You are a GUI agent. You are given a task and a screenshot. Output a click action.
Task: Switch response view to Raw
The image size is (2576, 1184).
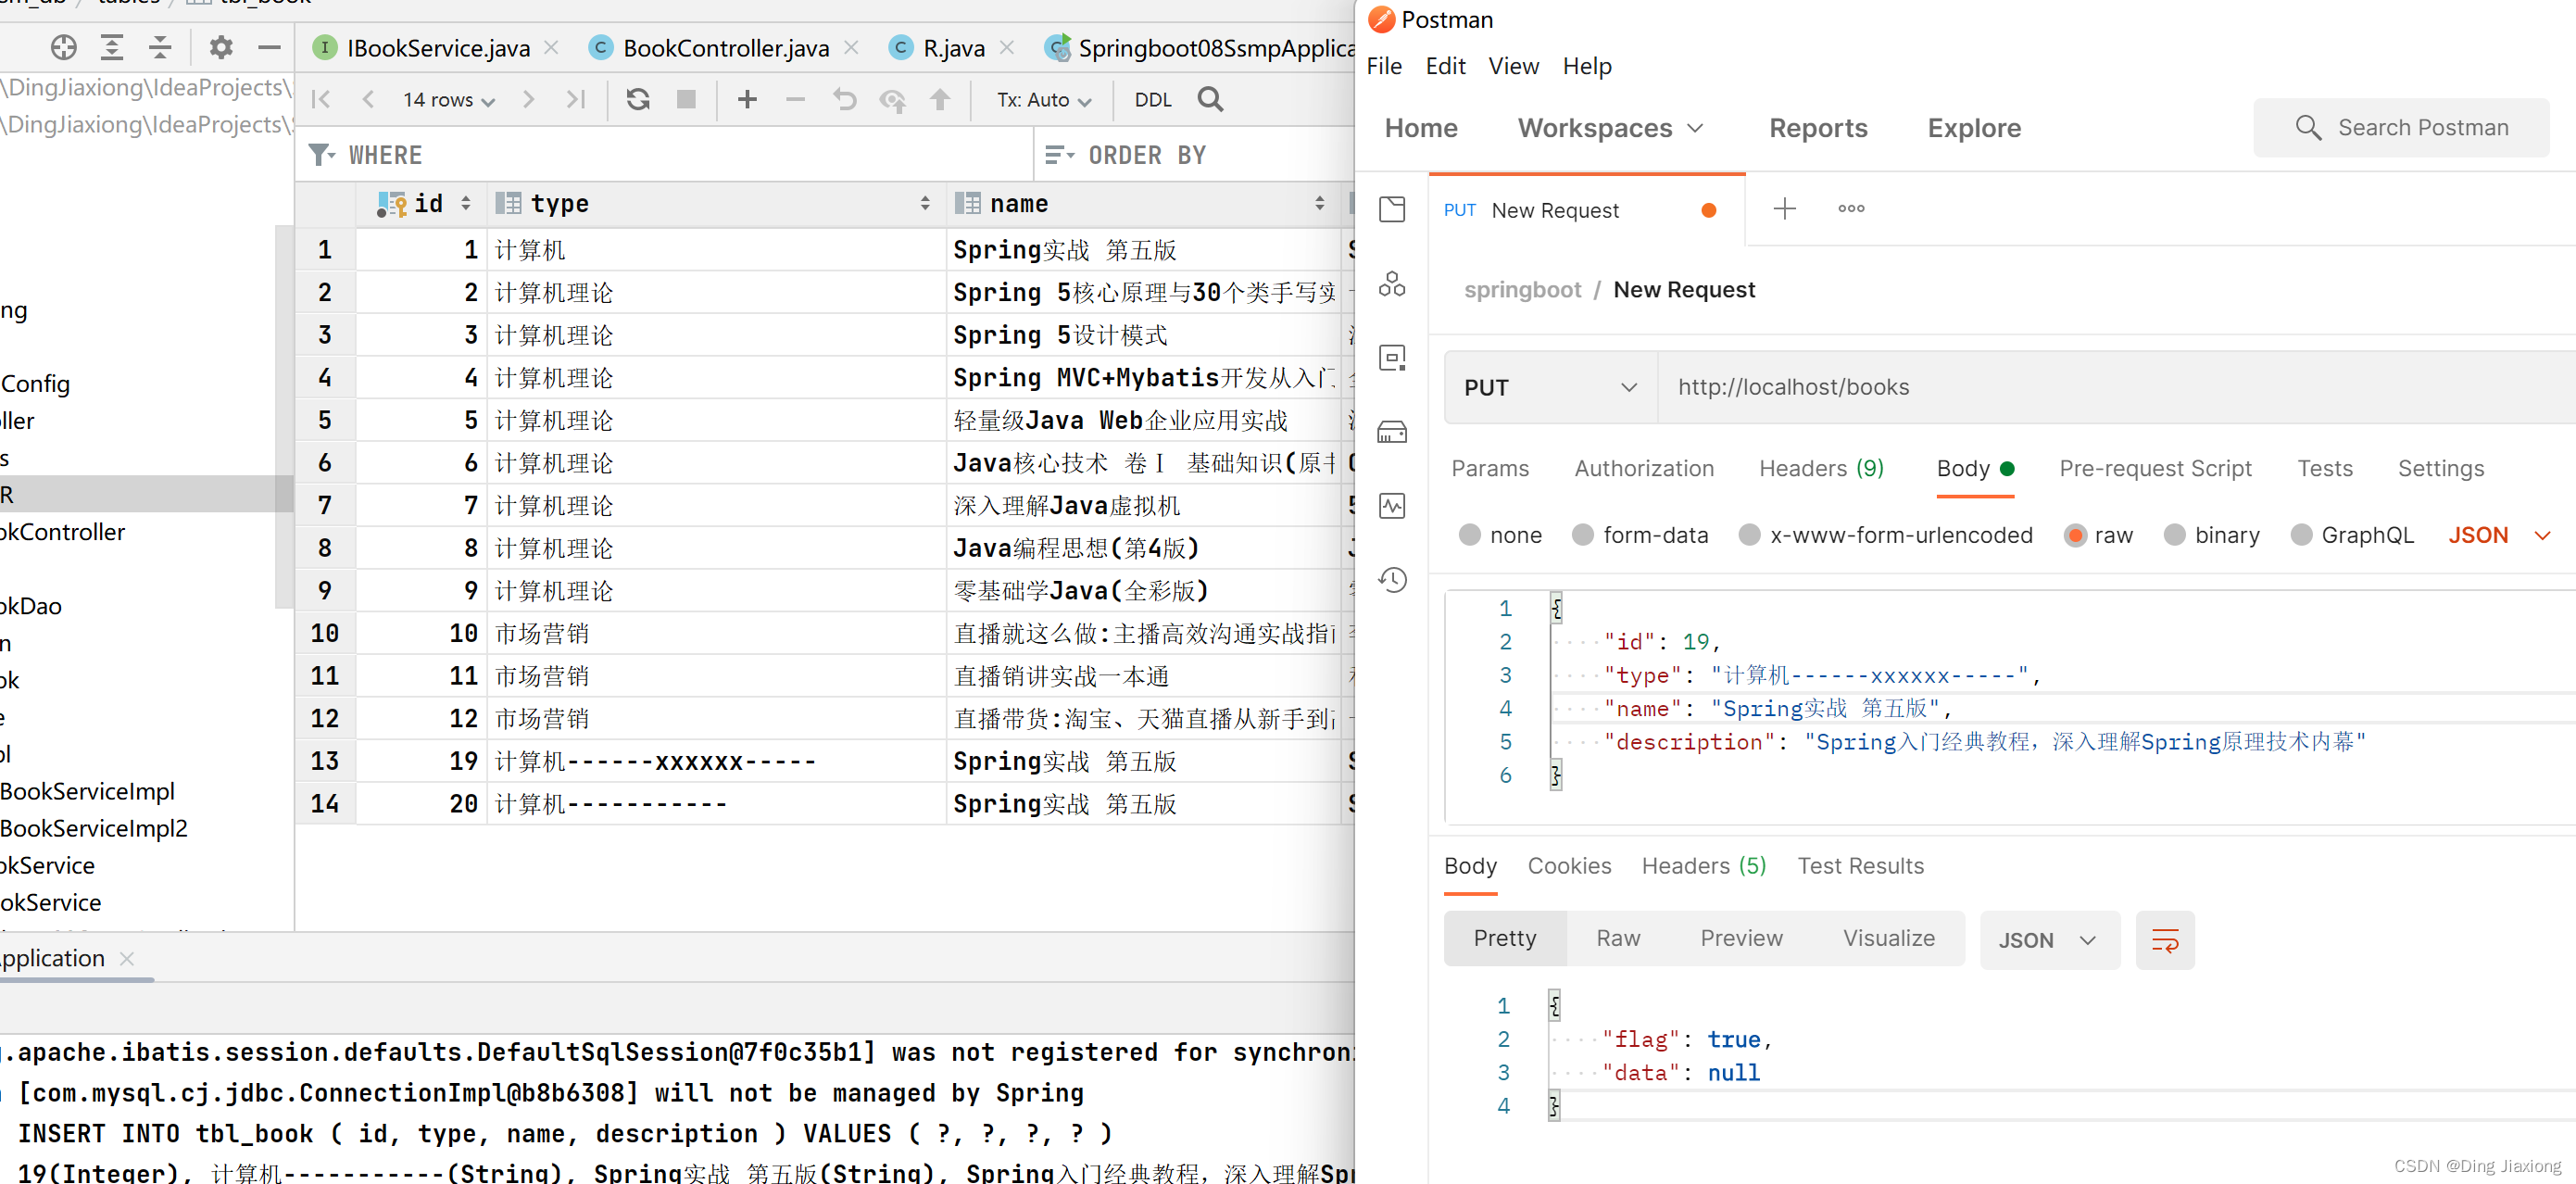1618,938
